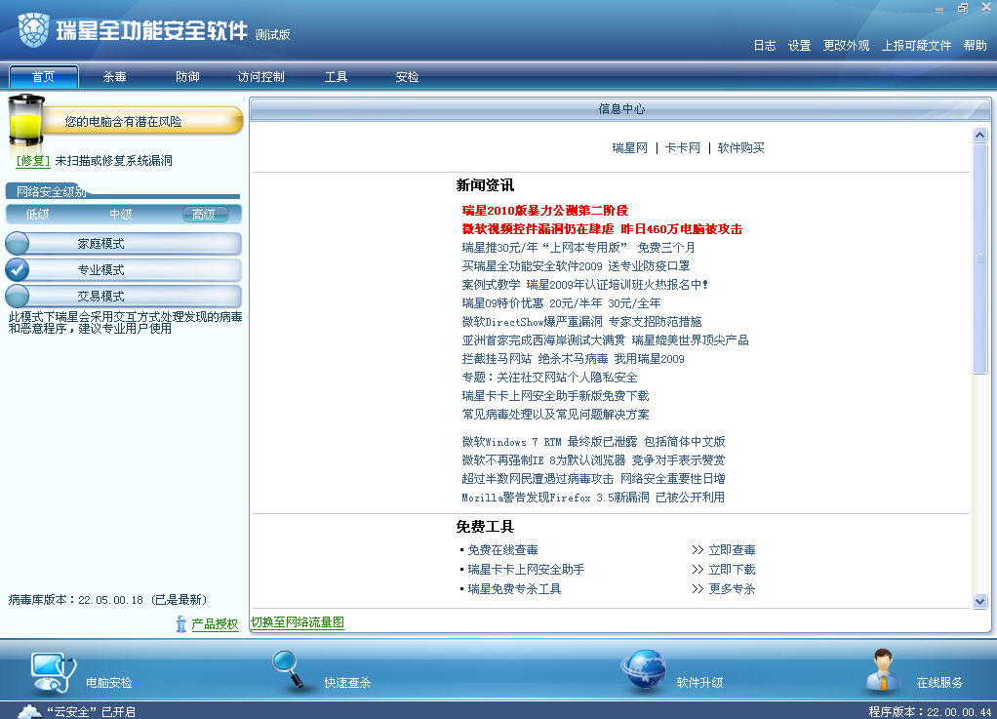Open news 瑞星2010版暴力公测第二阶段
The width and height of the screenshot is (997, 719).
[545, 211]
